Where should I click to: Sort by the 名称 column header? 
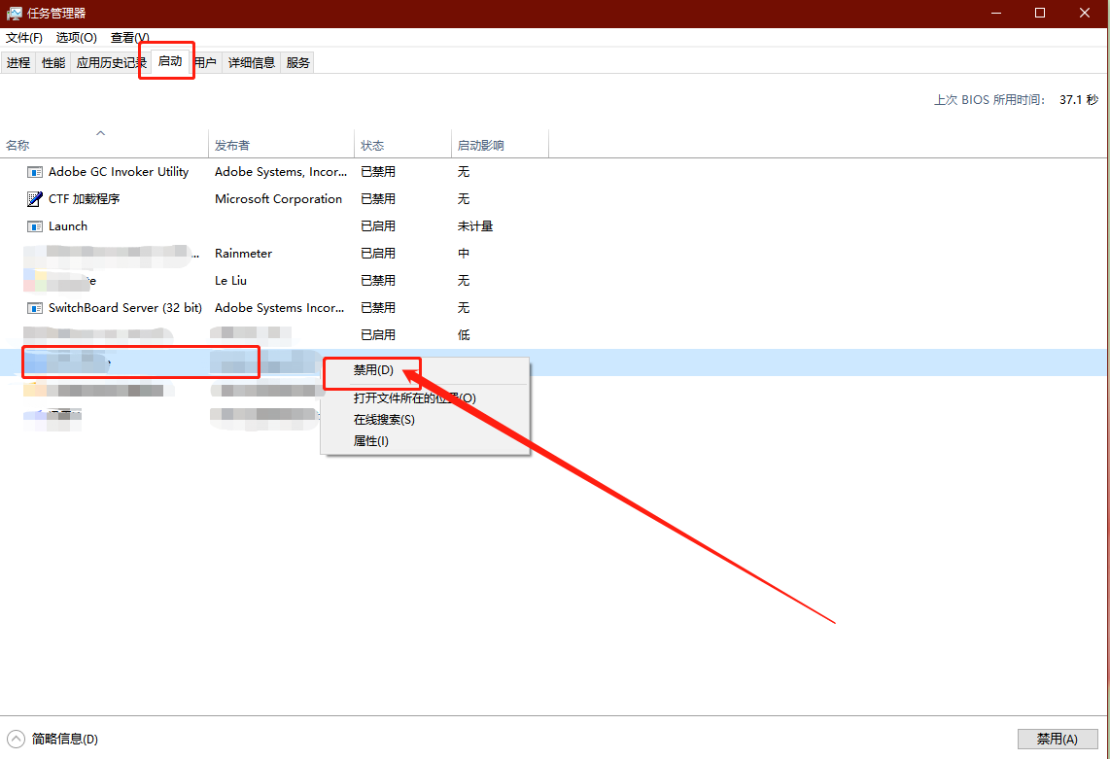tap(17, 146)
